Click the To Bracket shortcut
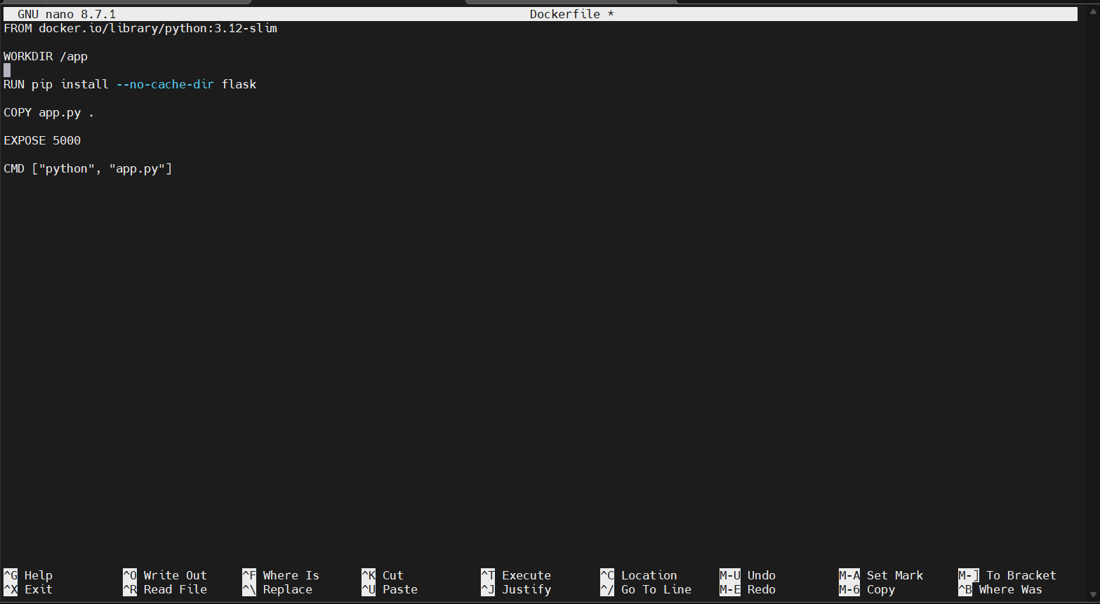Image resolution: width=1100 pixels, height=604 pixels. click(1007, 575)
